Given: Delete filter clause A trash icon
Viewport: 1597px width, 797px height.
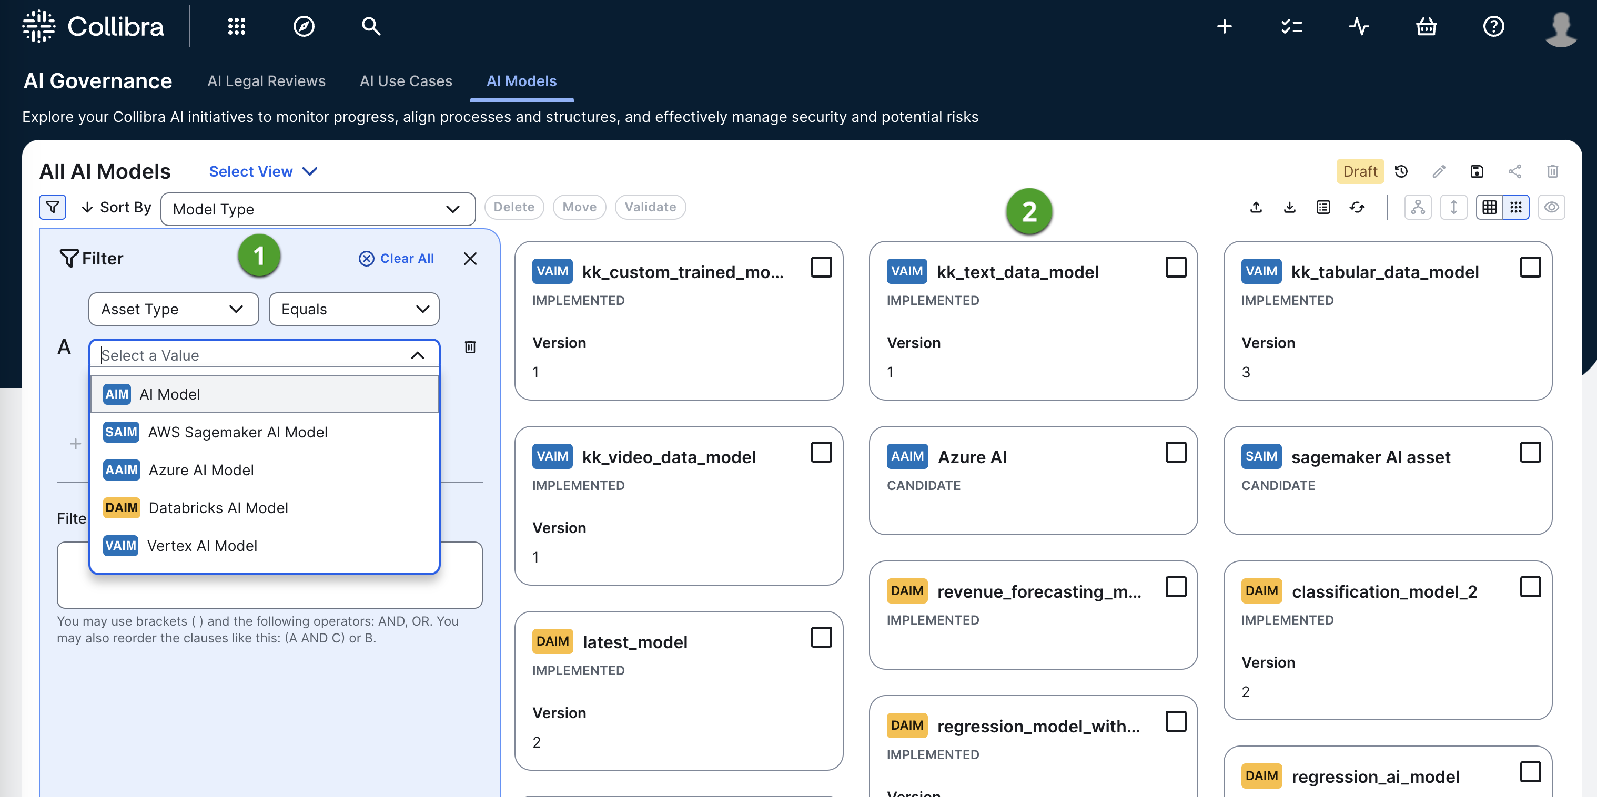Looking at the screenshot, I should pyautogui.click(x=470, y=346).
